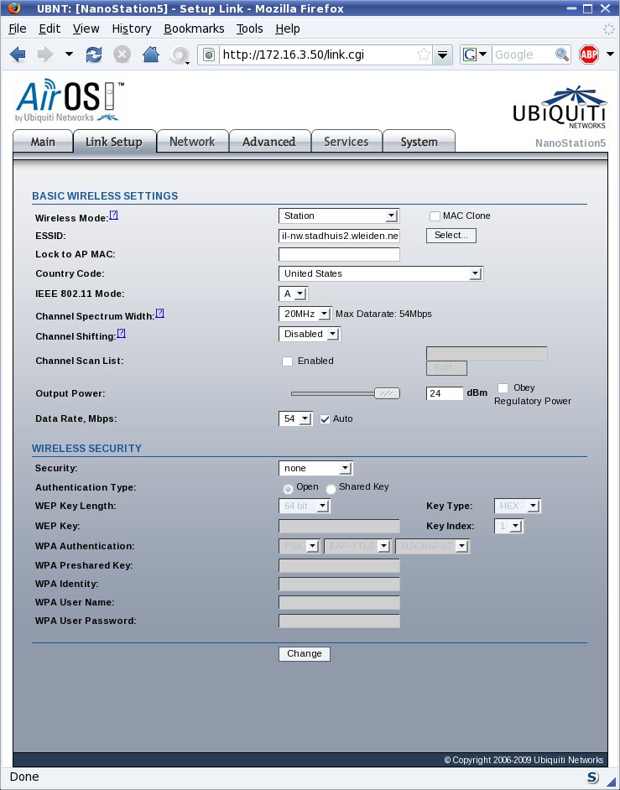Click the Adblock Plus ABP icon
This screenshot has height=790, width=620.
589,55
